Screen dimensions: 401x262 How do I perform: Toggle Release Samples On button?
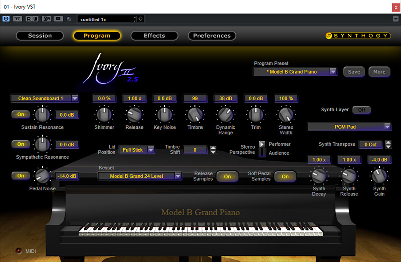click(227, 177)
